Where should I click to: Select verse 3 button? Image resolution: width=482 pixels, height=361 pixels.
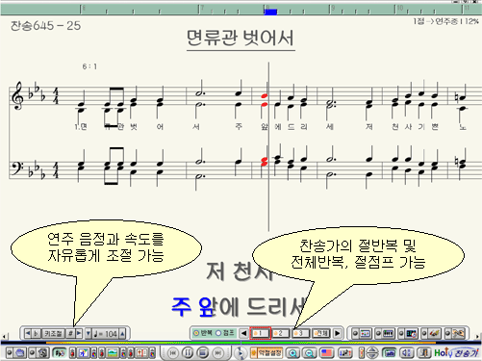tap(301, 333)
